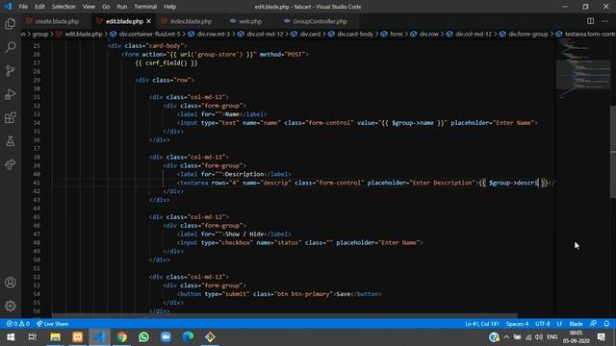
Task: Expand the group folder breadcrumb
Action: pos(40,35)
